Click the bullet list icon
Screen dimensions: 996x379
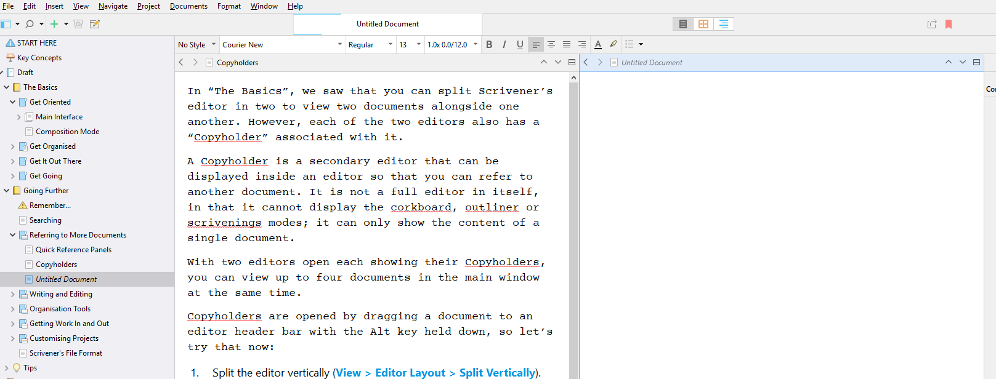(629, 44)
